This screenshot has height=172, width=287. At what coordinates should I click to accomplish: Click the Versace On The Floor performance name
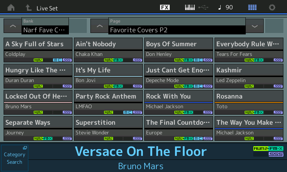[141, 152]
